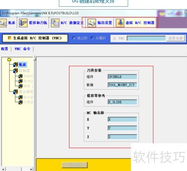Click the SPINDLE component input field
This screenshot has width=187, height=171.
point(122,77)
